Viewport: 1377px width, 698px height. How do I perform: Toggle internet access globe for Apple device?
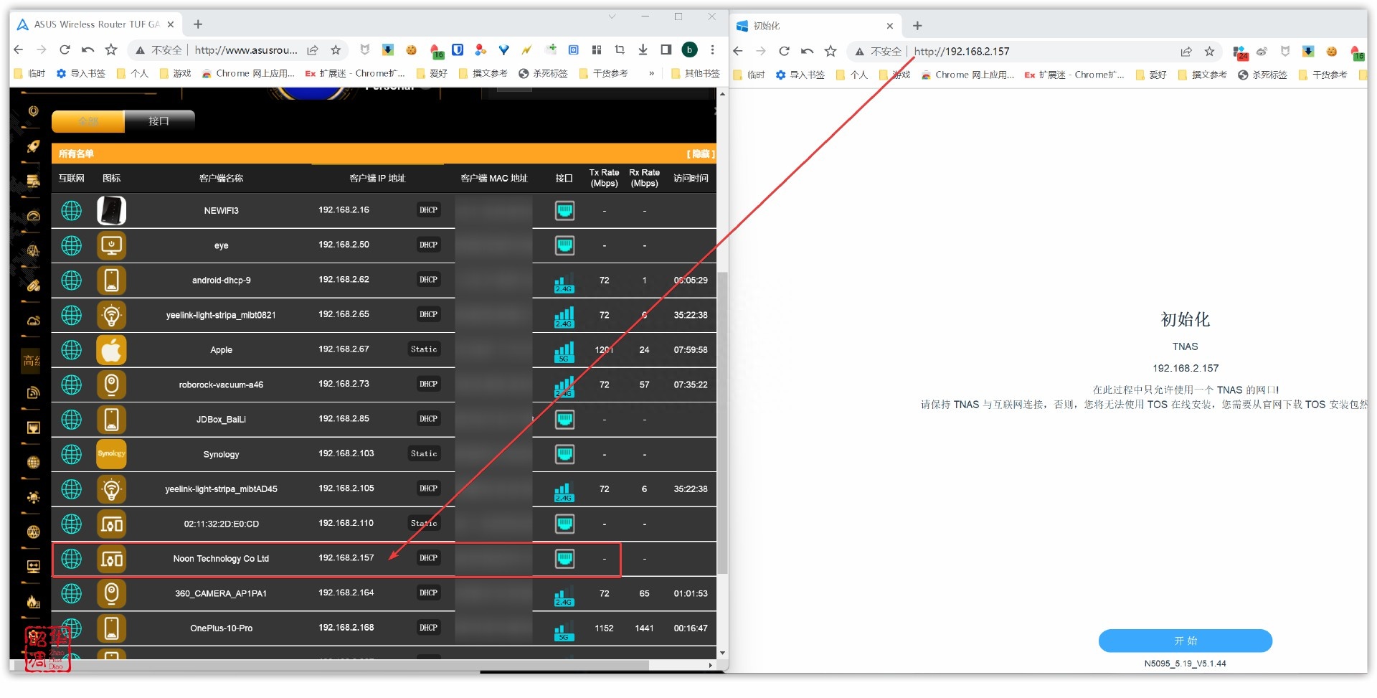click(71, 350)
